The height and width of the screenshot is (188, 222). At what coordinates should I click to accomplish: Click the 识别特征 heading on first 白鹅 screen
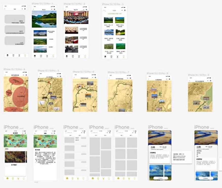154,153
